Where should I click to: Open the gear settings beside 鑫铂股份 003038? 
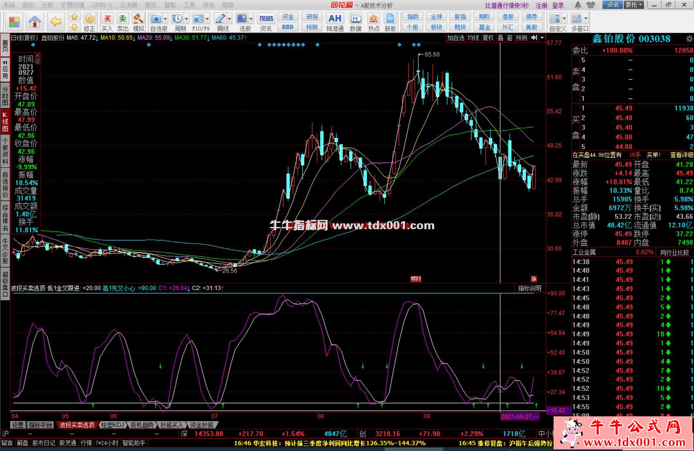click(689, 39)
